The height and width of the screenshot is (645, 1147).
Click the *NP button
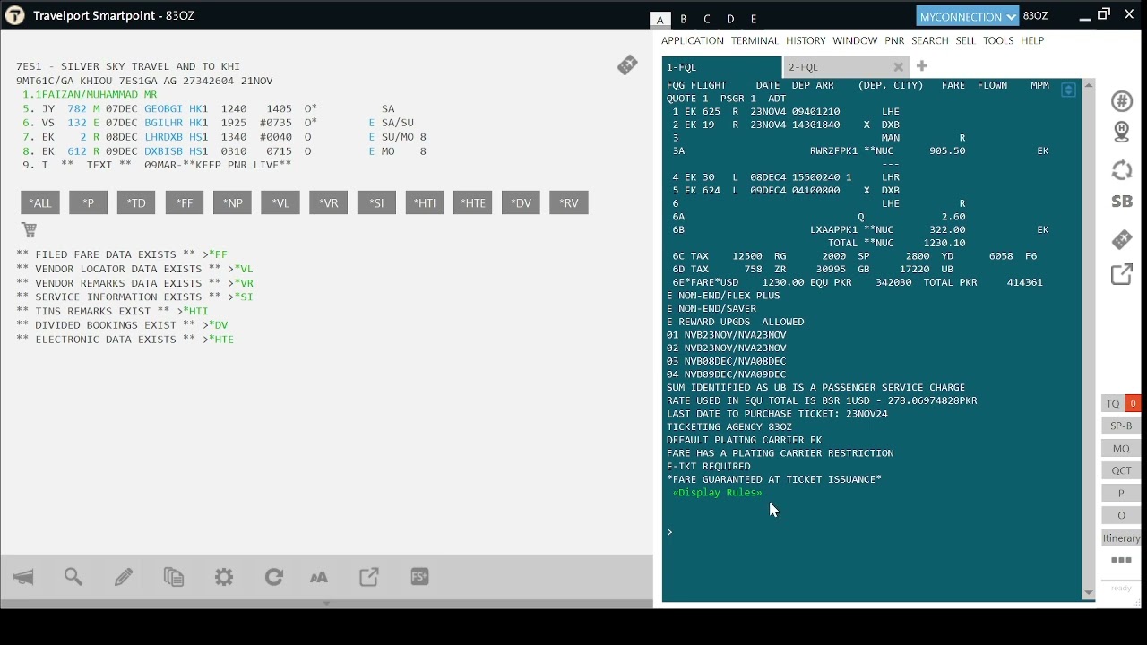[232, 203]
